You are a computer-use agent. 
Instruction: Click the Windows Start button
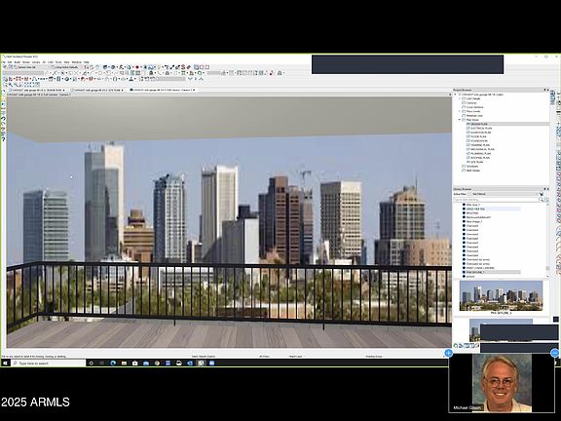(5, 363)
